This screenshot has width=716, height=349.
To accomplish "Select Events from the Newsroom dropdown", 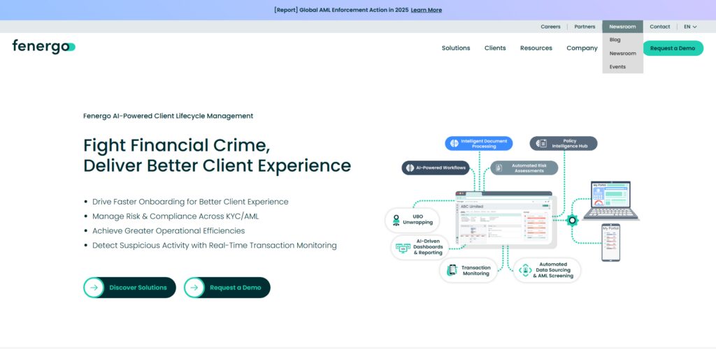I will click(x=617, y=66).
